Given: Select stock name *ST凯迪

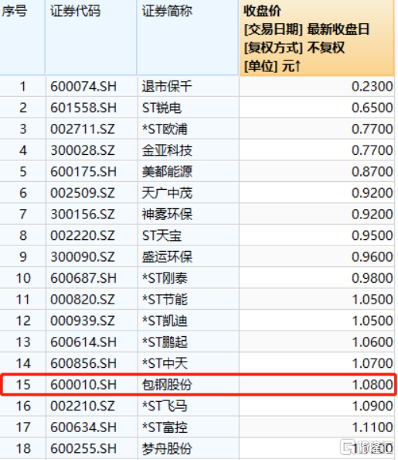Looking at the screenshot, I should (x=165, y=321).
